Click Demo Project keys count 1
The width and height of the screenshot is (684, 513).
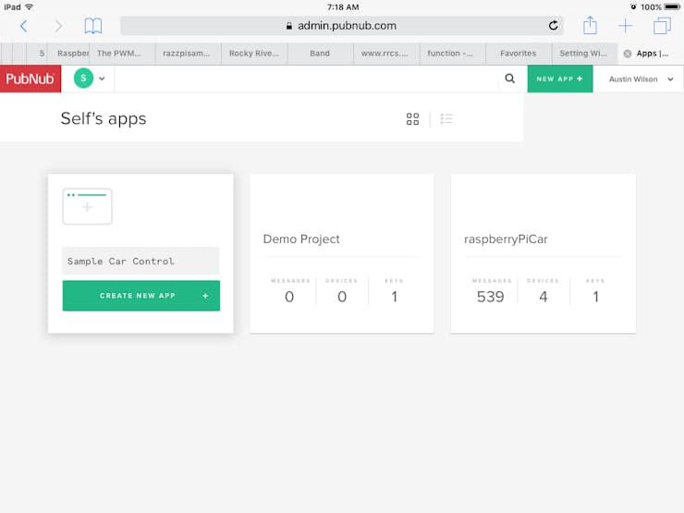pyautogui.click(x=395, y=297)
